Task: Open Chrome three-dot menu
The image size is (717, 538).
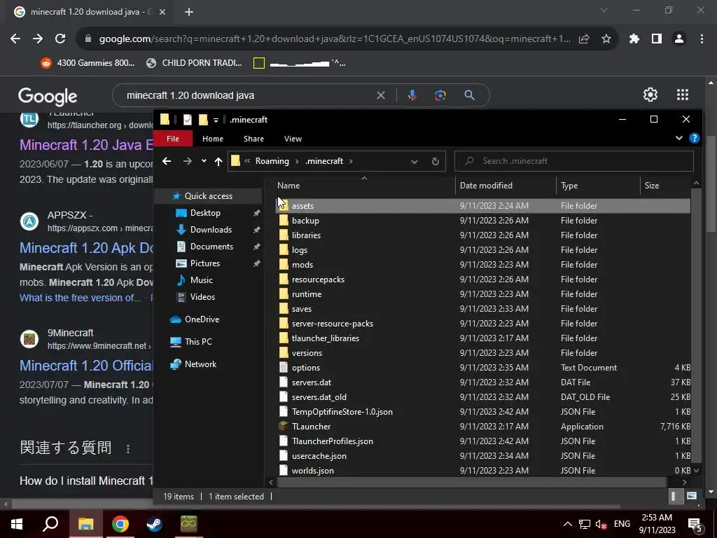Action: pos(702,39)
